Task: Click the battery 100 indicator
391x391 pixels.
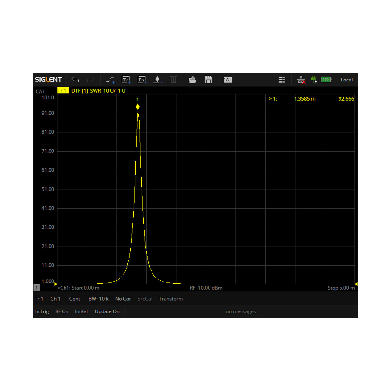Action: [326, 80]
